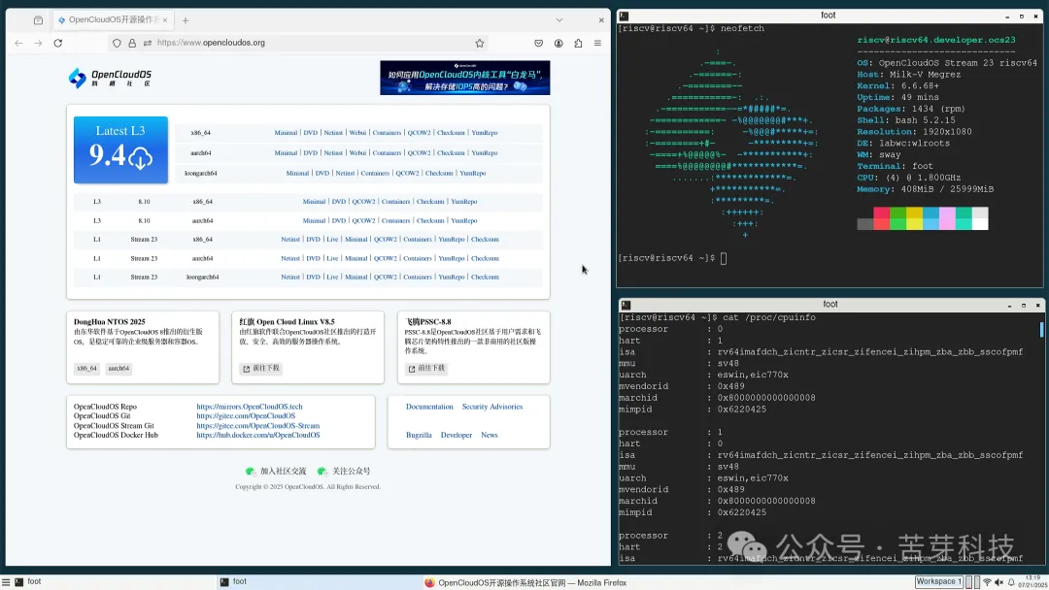Click the Latest L3 9.4 download tile

pyautogui.click(x=120, y=149)
